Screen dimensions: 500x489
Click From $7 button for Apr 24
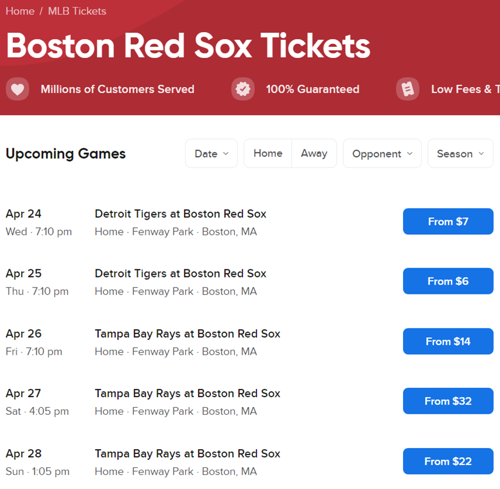[448, 221]
